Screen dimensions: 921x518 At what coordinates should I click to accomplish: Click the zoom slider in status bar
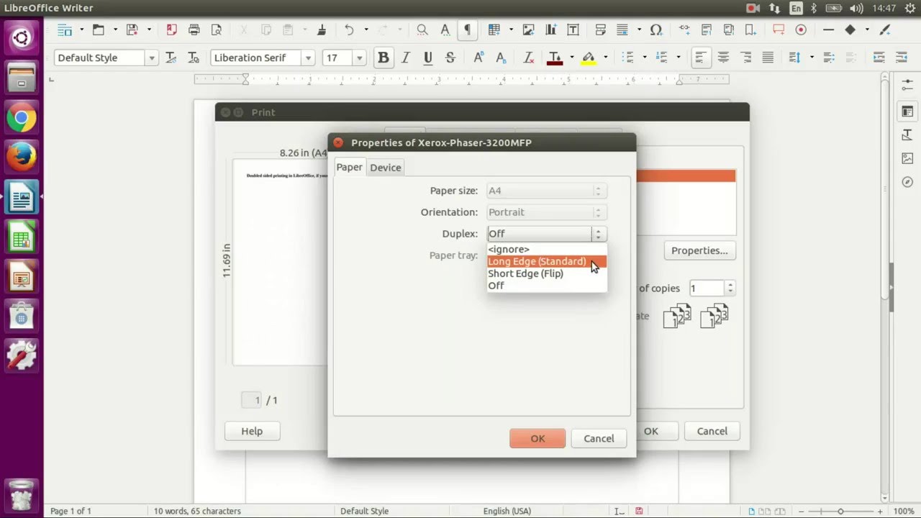[x=840, y=511]
